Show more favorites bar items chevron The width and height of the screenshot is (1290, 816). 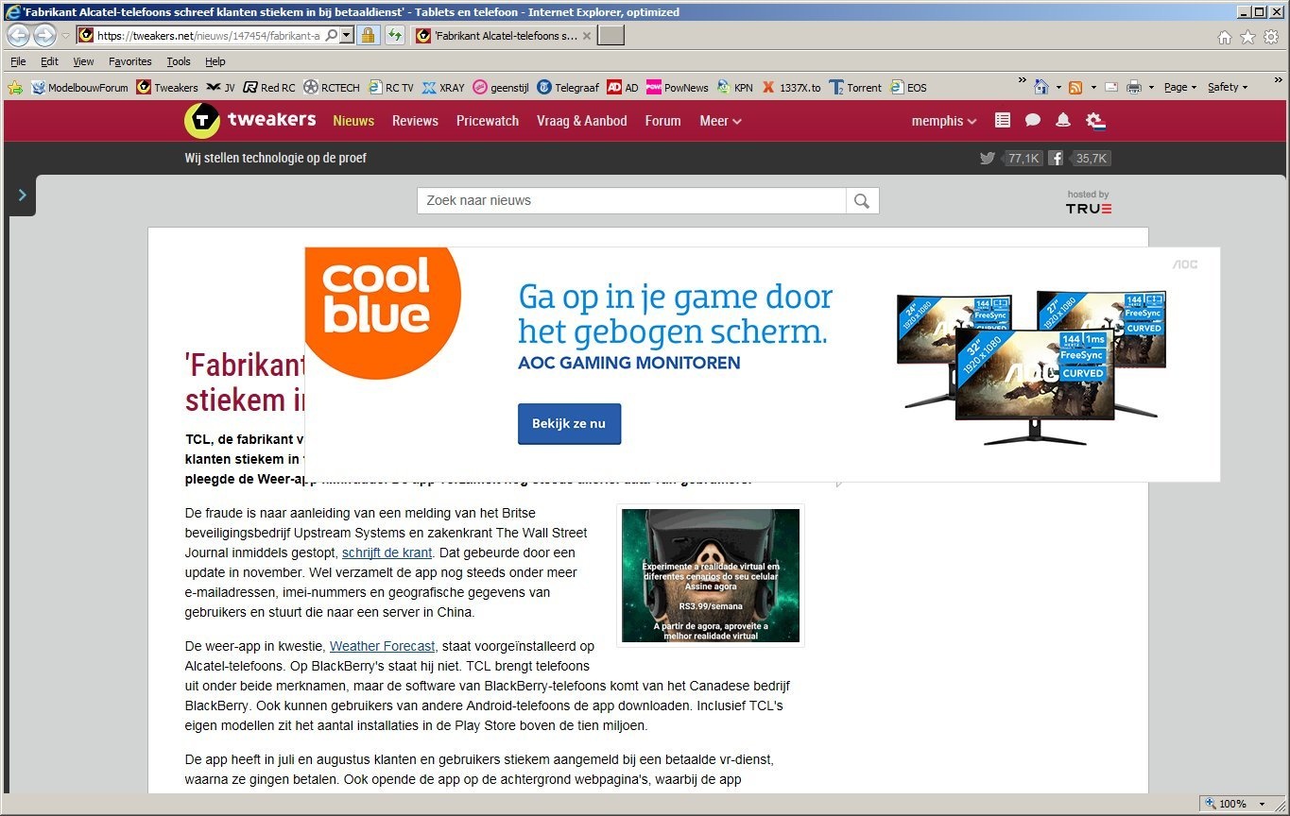[x=1023, y=81]
